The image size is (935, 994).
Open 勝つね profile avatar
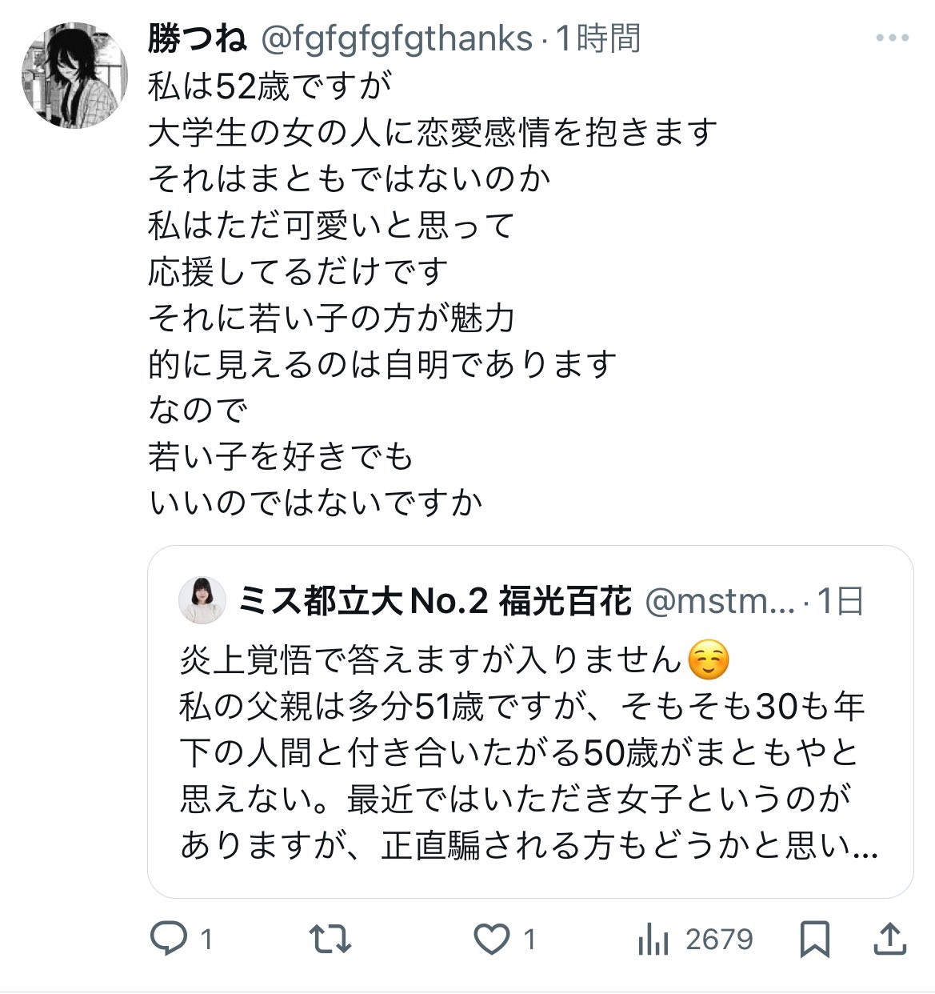74,76
